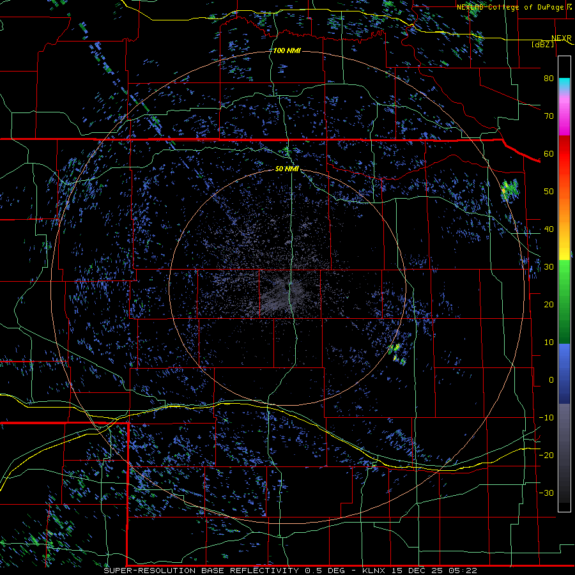575x575 pixels.
Task: Click the 30 value on the dBZ scale
Action: 549,267
